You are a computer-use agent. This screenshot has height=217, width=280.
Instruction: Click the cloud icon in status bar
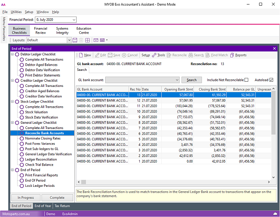pyautogui.click(x=275, y=214)
